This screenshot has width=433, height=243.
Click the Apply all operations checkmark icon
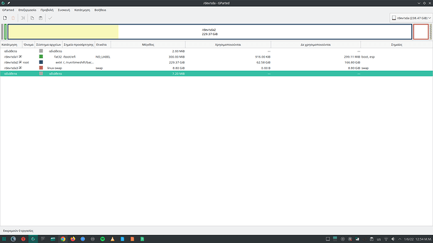tap(50, 18)
